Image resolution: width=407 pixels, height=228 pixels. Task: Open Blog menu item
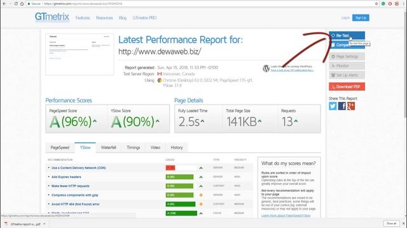123,18
